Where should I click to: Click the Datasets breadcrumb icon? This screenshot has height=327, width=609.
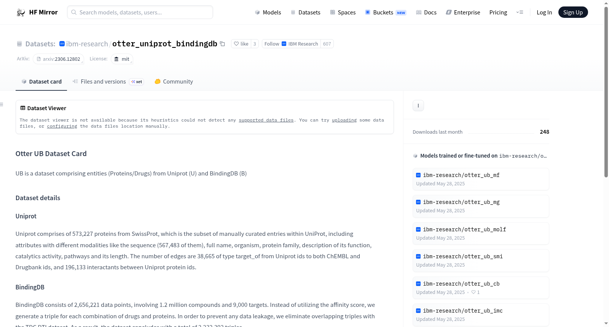[x=19, y=44]
